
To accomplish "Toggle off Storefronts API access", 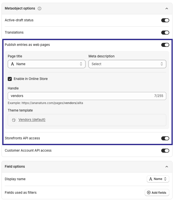I will [165, 138].
